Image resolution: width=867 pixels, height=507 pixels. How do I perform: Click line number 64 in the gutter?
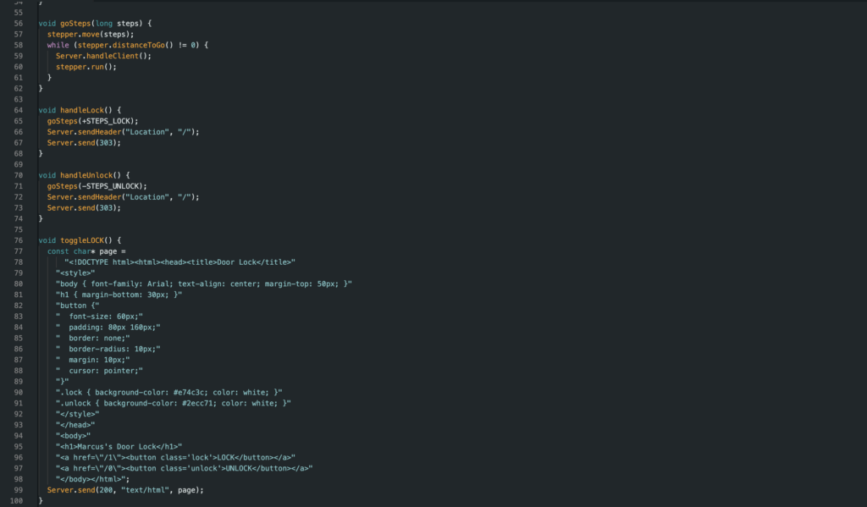tap(18, 110)
